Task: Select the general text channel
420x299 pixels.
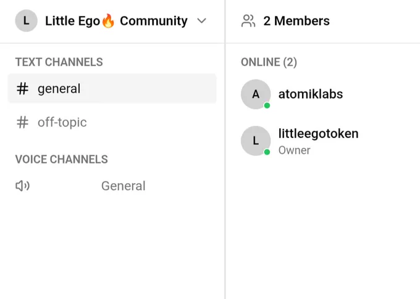Action: tap(112, 89)
